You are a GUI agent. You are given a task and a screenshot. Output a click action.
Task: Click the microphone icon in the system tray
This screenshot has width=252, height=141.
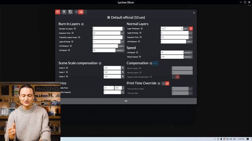click(221, 139)
